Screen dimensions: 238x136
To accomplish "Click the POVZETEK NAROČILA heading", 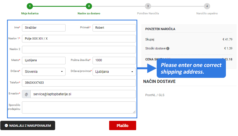I will pos(160,29).
